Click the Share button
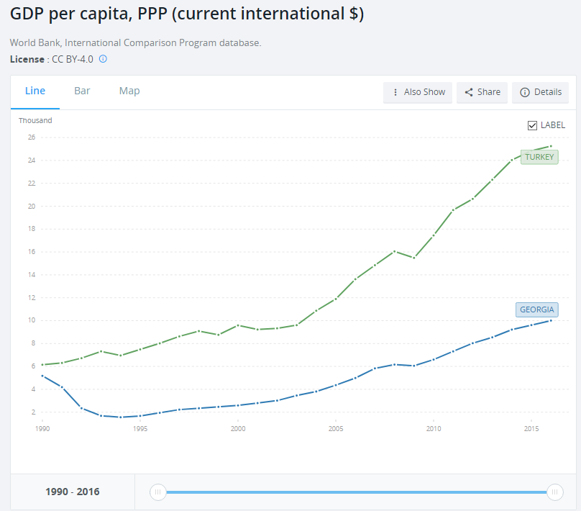Screen dimensions: 581x511 tap(482, 92)
